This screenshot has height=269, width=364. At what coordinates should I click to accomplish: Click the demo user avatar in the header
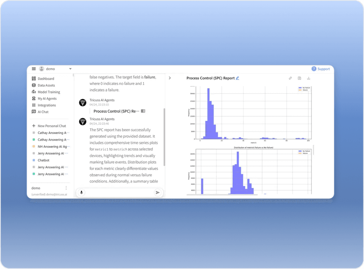(42, 69)
